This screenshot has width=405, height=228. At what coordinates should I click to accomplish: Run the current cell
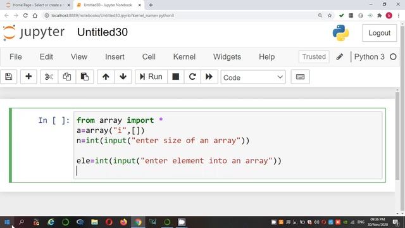[x=151, y=77]
